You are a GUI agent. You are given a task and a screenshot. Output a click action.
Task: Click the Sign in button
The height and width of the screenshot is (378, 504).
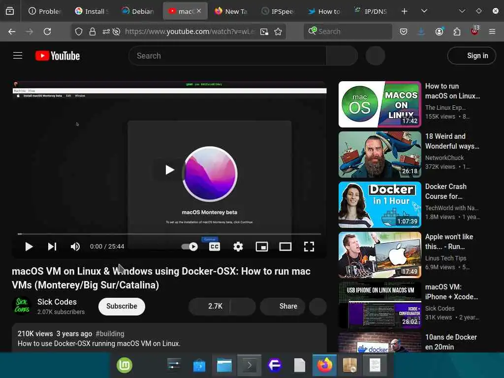click(x=472, y=56)
